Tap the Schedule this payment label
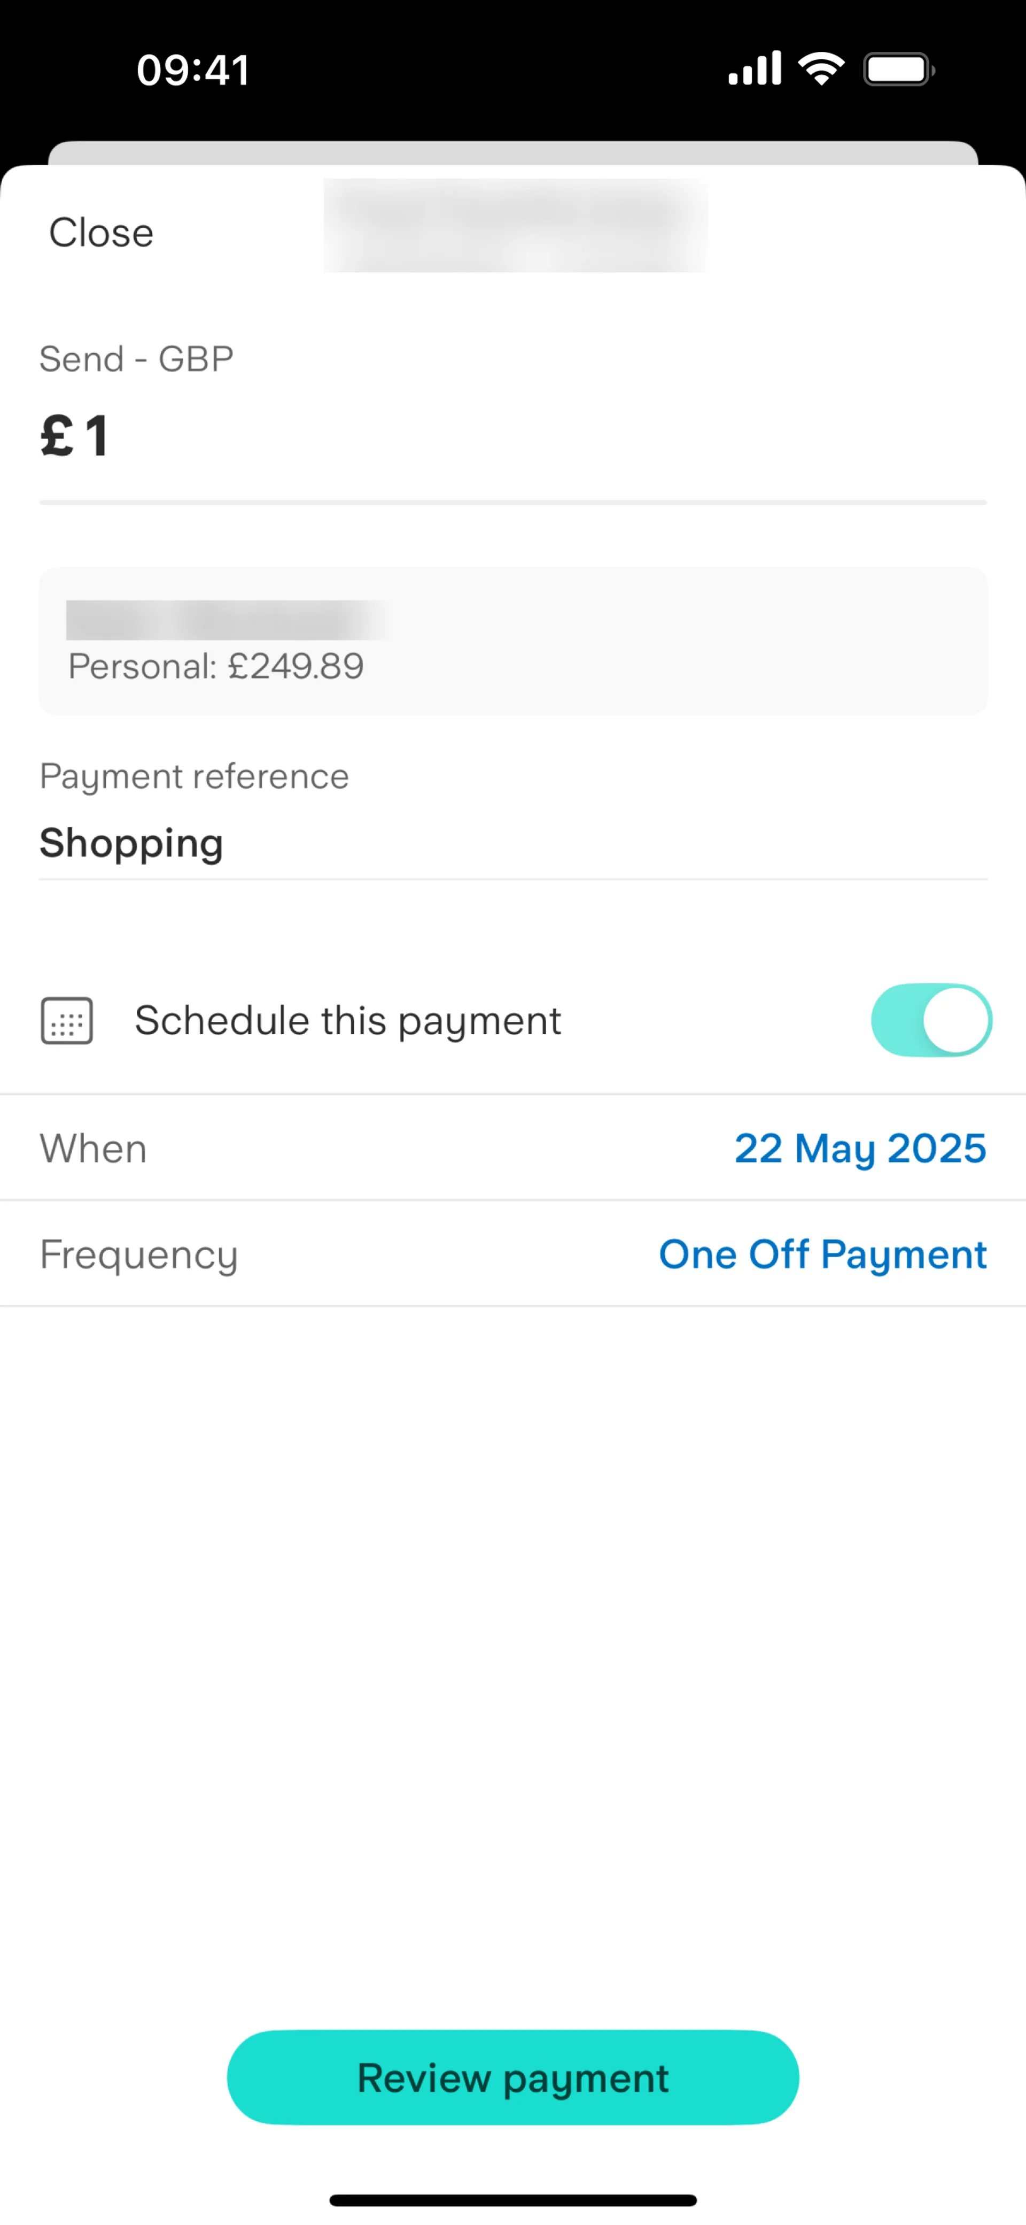Screen dimensions: 1026x2225 click(x=348, y=1020)
